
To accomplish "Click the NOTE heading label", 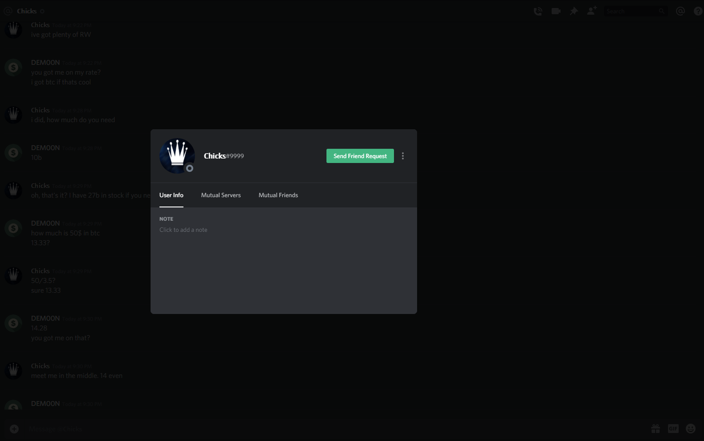I will (x=166, y=219).
